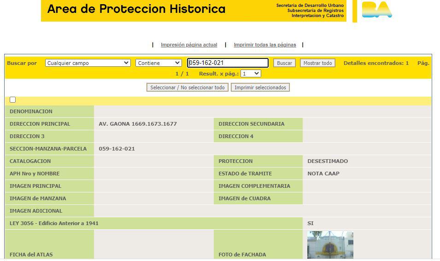
Task: Select the address 'AV. GAONA 1669.1673.1677'
Action: 138,124
